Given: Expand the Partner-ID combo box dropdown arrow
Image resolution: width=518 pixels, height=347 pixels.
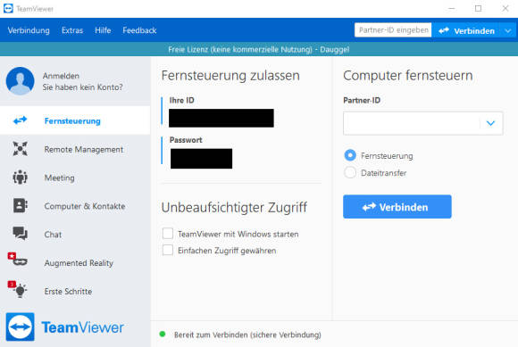Looking at the screenshot, I should tap(491, 123).
